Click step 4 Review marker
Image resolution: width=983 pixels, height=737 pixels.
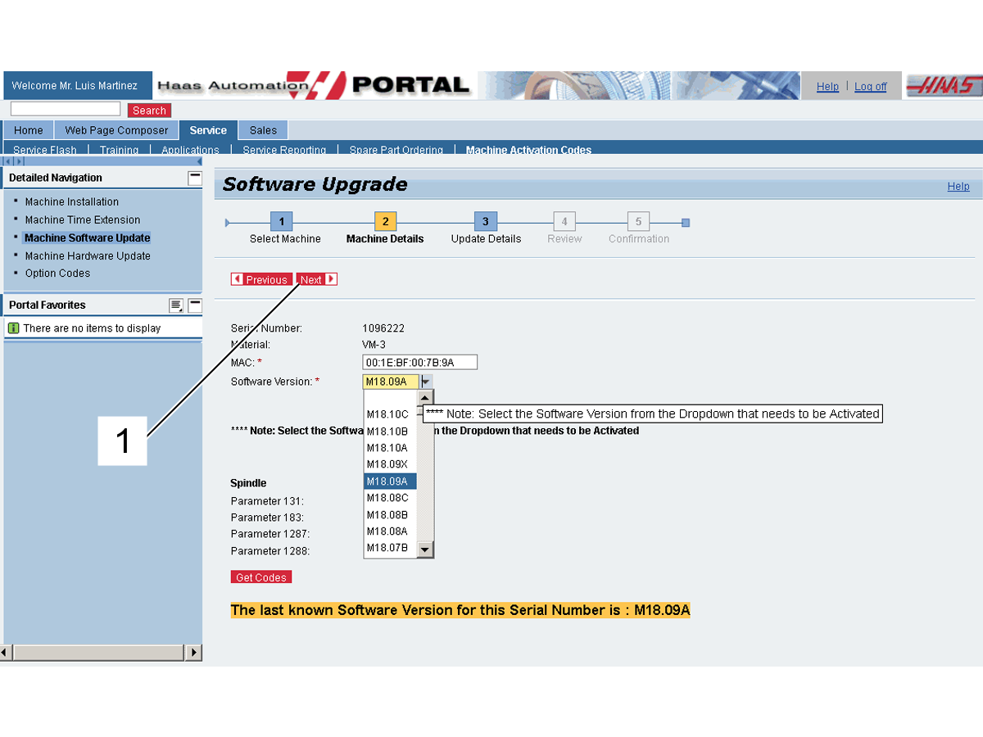(564, 222)
